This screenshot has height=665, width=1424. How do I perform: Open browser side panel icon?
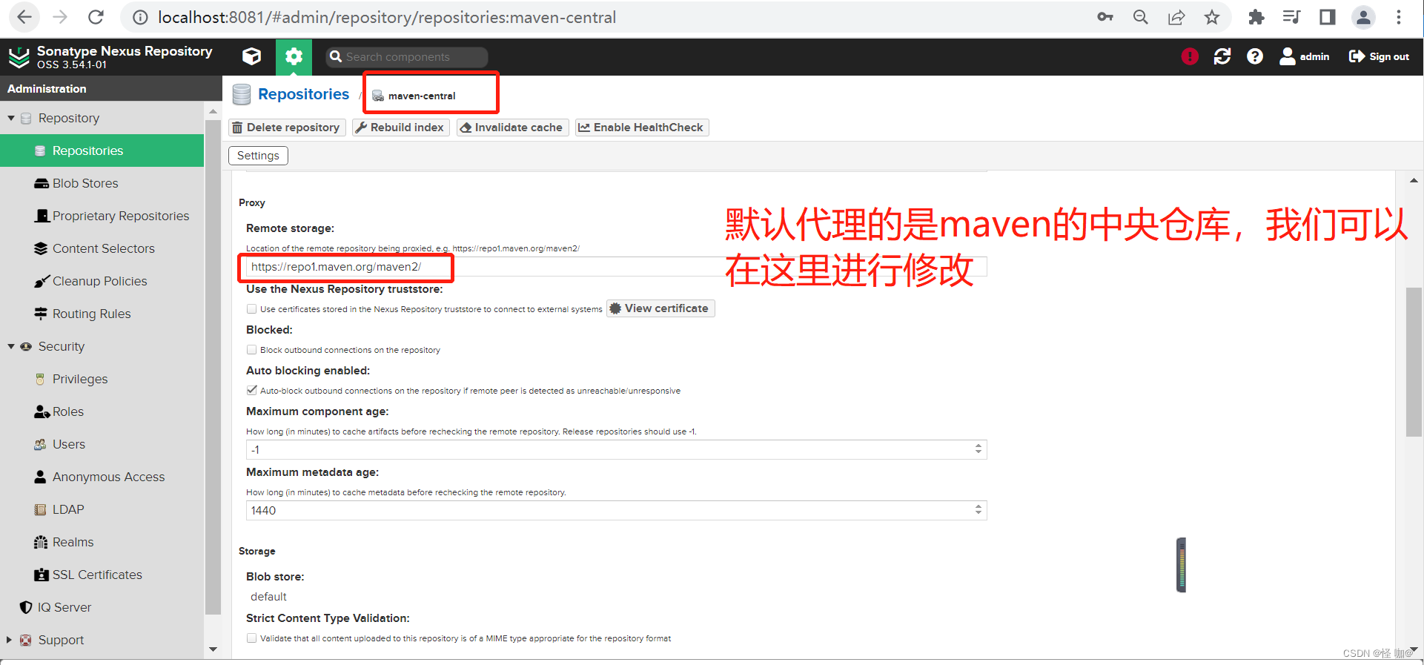point(1328,17)
